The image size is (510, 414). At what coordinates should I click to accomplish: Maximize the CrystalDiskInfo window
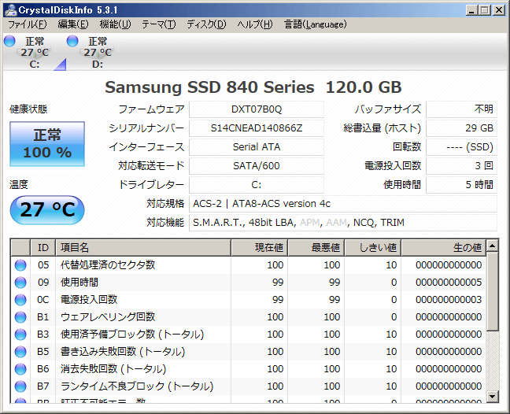tap(484, 10)
